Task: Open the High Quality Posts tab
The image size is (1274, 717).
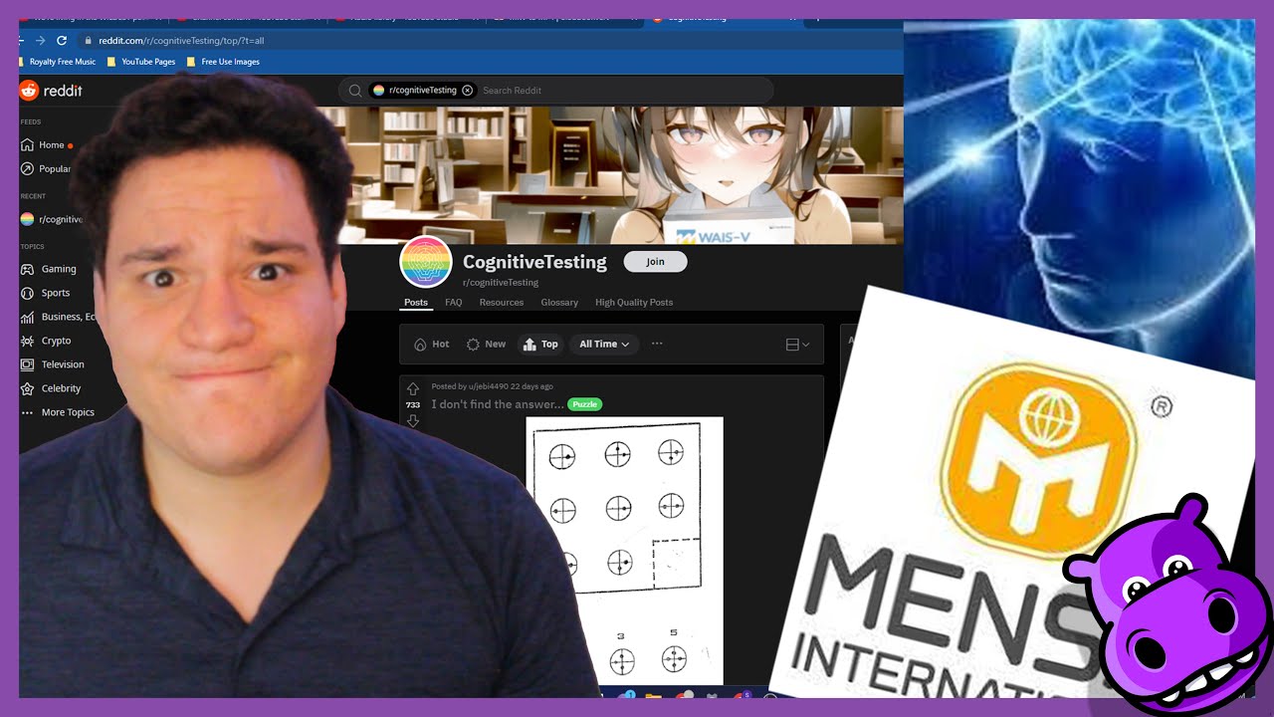Action: click(634, 303)
